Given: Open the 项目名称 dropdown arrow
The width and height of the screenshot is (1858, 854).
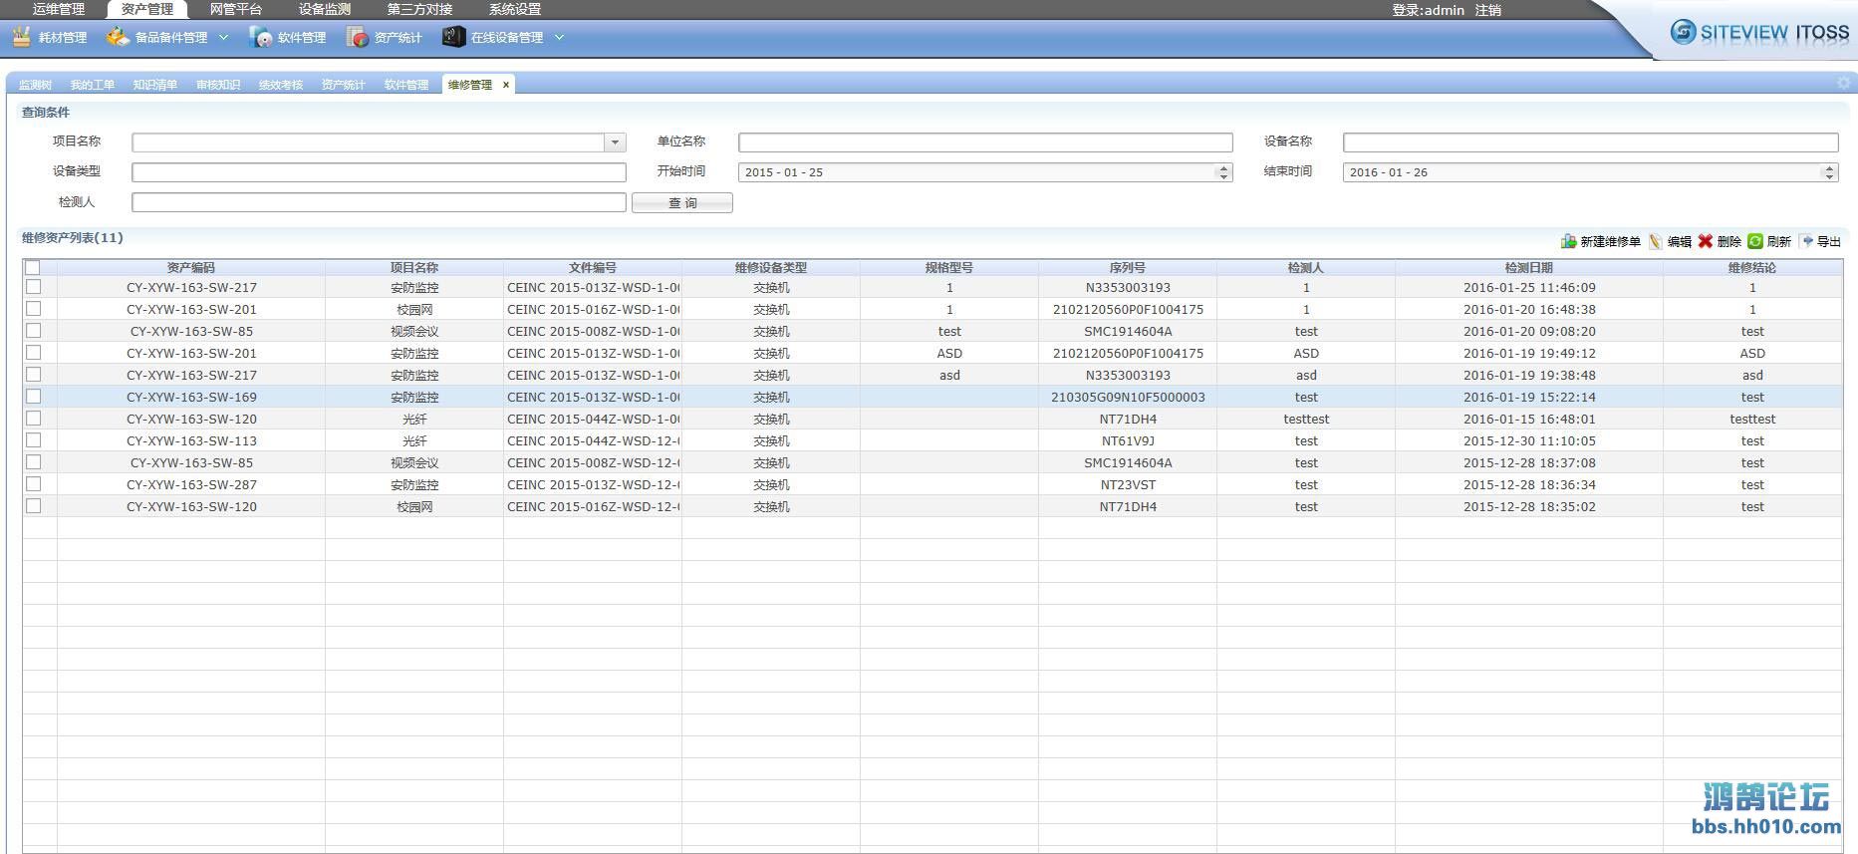Looking at the screenshot, I should pyautogui.click(x=616, y=142).
